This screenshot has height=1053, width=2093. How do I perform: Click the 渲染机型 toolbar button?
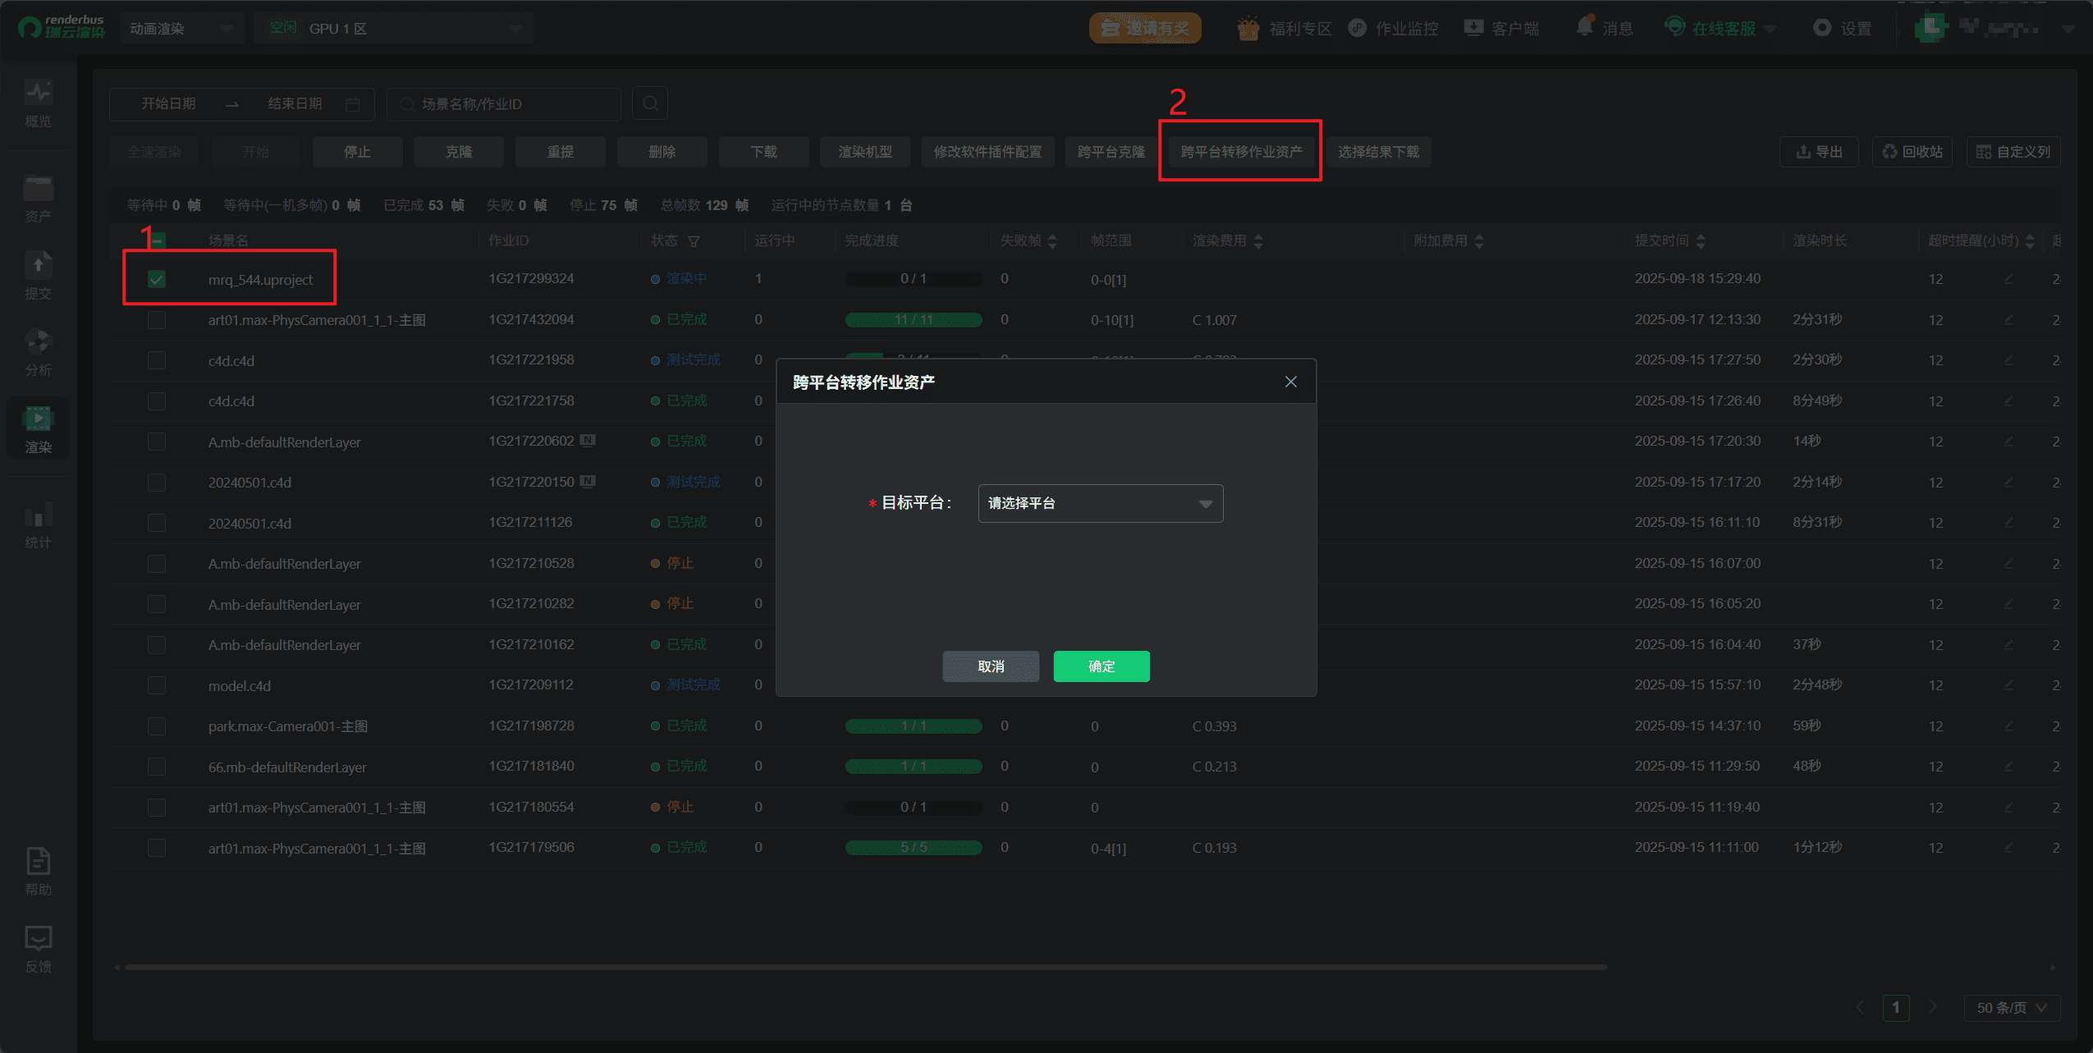click(x=865, y=152)
